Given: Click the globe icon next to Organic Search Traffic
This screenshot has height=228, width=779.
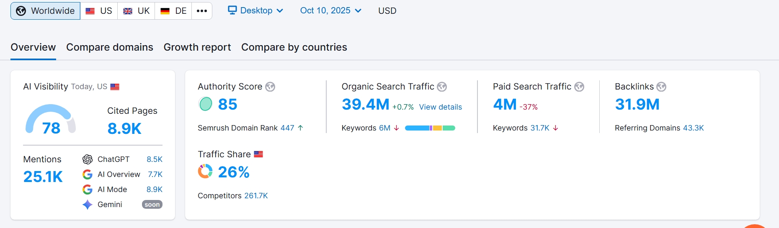Looking at the screenshot, I should [442, 87].
